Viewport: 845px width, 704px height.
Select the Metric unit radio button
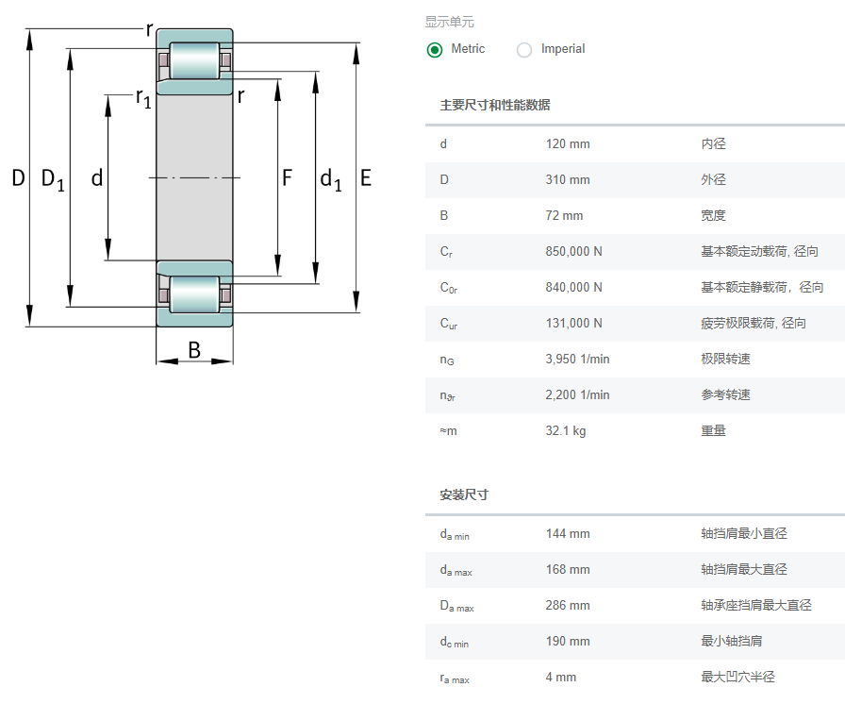[x=435, y=50]
